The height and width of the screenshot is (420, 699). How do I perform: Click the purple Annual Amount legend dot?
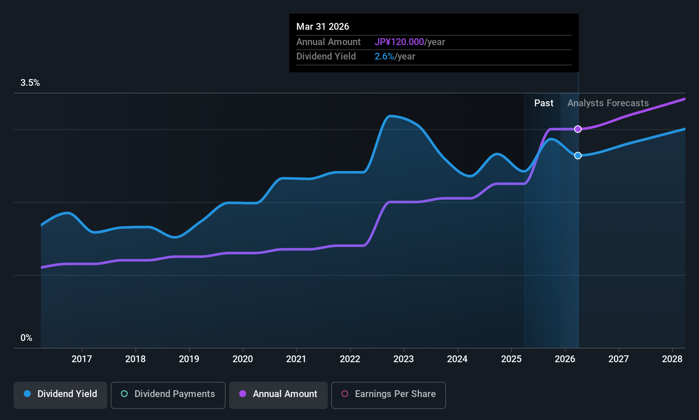click(x=243, y=394)
